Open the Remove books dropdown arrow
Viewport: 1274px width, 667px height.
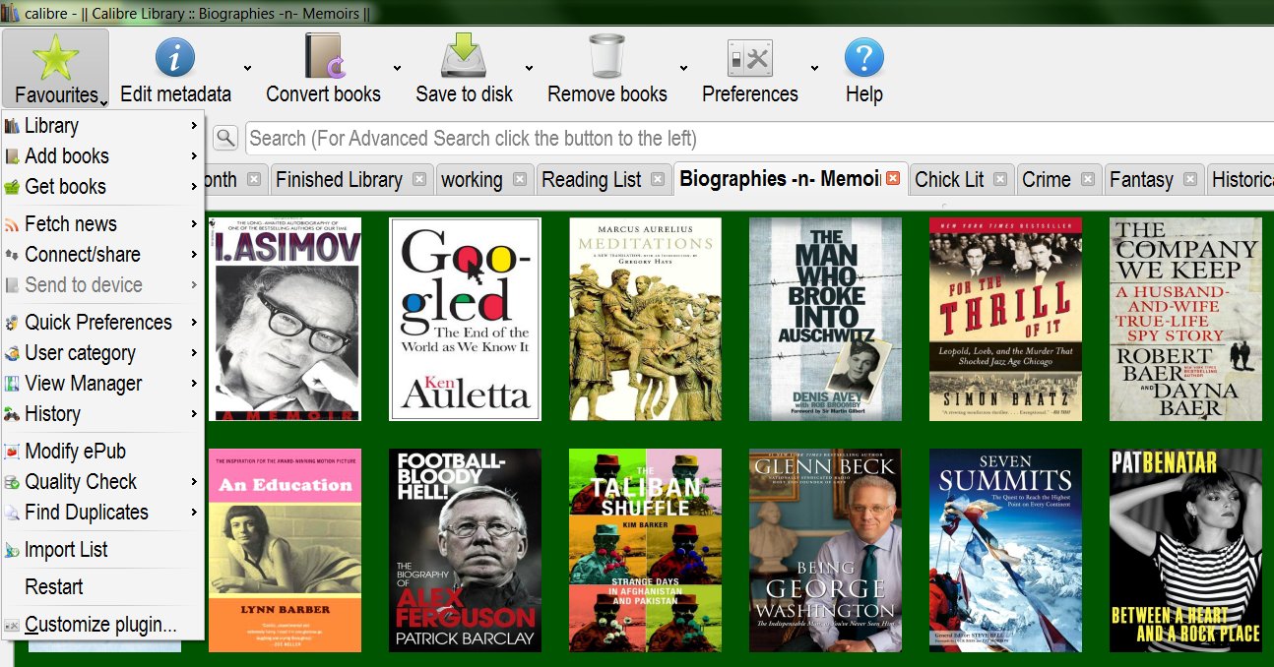click(683, 68)
